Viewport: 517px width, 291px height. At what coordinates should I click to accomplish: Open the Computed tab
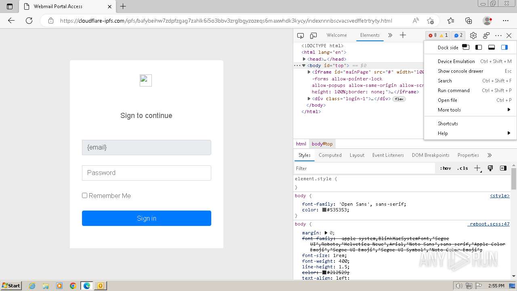[x=330, y=155]
